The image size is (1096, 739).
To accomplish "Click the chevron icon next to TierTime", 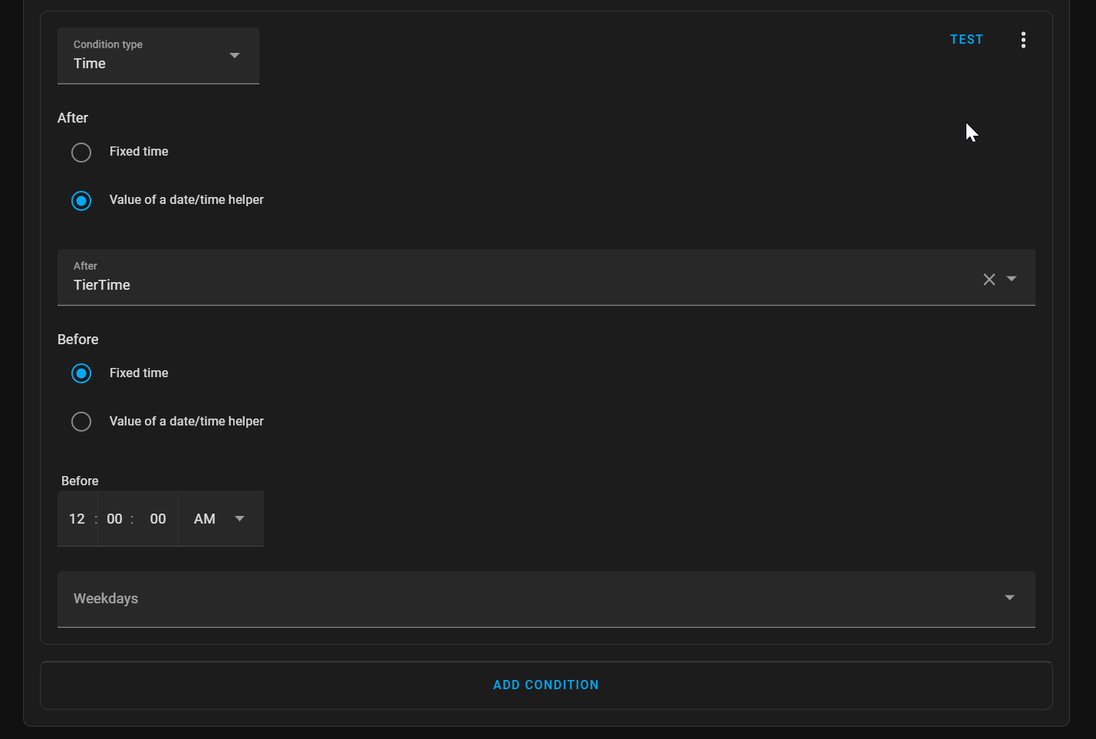I will click(1012, 279).
